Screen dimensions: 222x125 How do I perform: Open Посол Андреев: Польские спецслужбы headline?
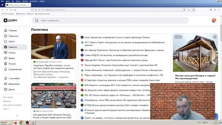tap(121, 65)
